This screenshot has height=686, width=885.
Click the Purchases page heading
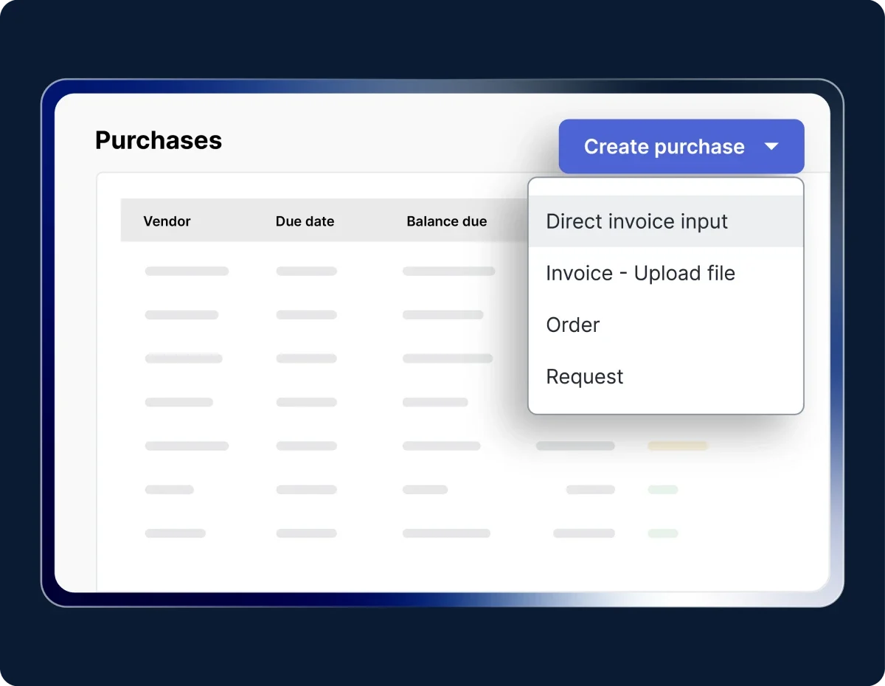coord(159,140)
